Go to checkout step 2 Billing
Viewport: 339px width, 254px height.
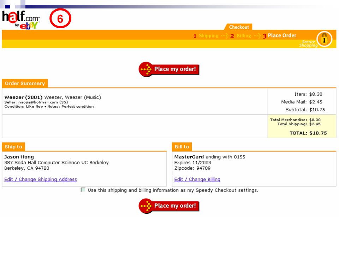240,36
